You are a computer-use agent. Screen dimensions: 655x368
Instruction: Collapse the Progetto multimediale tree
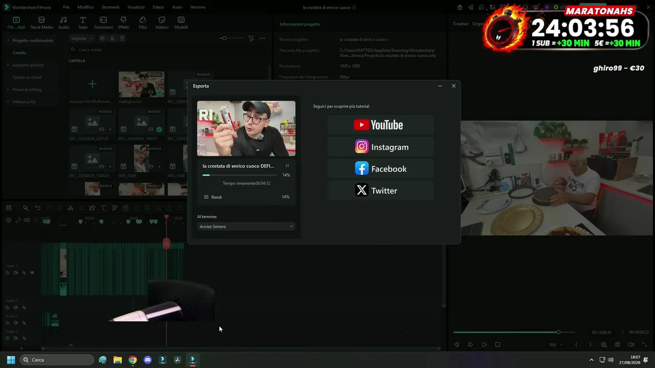pos(8,40)
